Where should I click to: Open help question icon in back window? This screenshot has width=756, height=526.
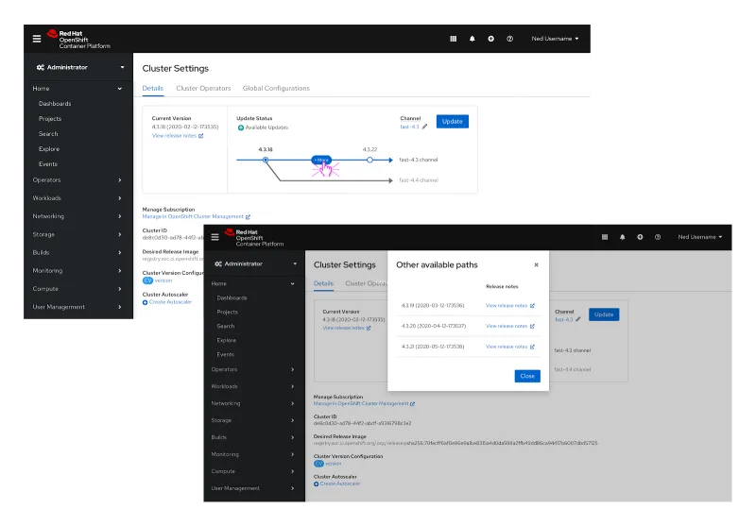point(509,39)
